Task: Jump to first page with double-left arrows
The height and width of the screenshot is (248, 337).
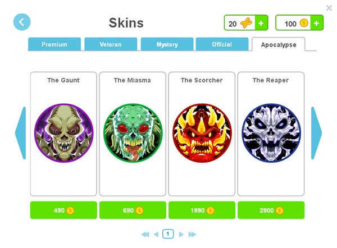Action: pos(145,235)
